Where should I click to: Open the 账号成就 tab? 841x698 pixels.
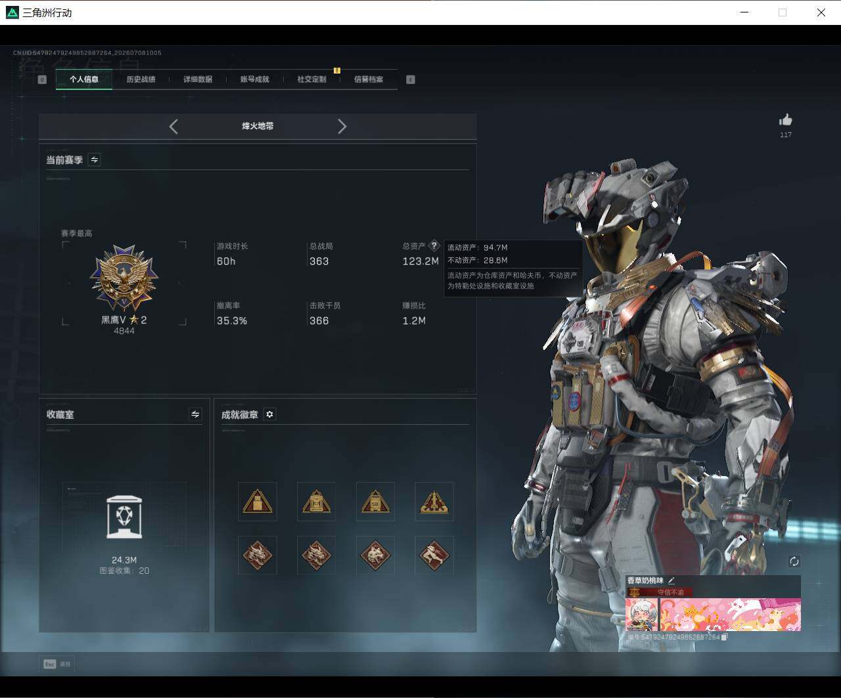coord(254,79)
